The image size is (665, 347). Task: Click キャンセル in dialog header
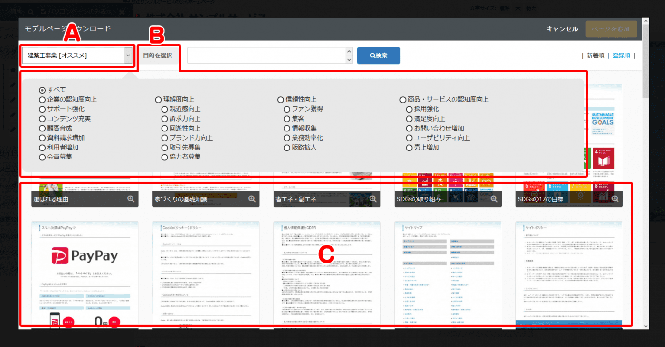click(562, 29)
